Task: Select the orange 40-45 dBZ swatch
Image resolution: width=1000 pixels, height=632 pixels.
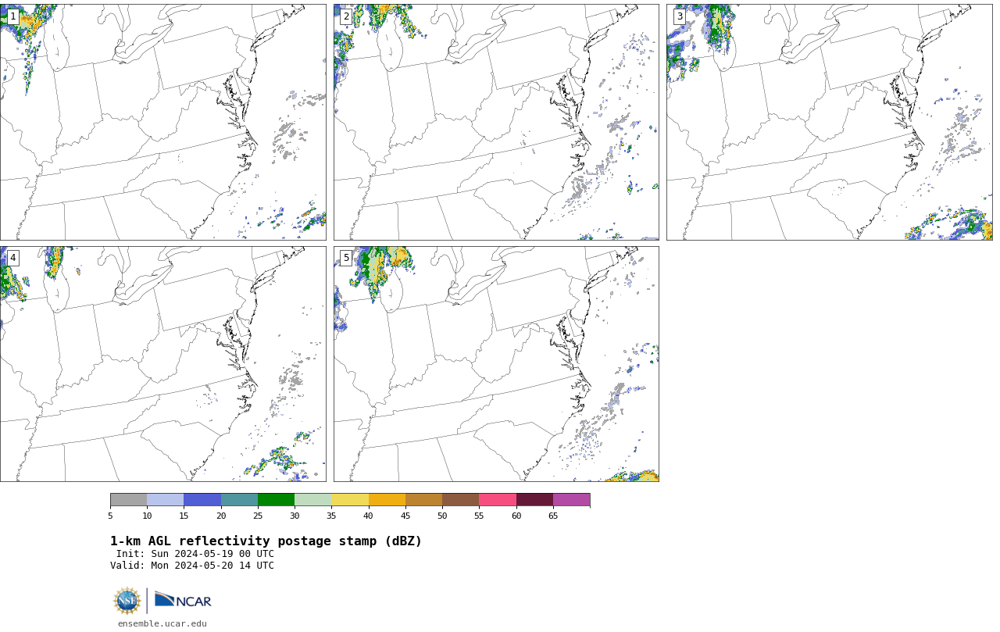Action: click(387, 500)
